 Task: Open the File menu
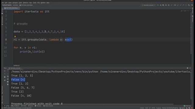click(x=3, y=3)
